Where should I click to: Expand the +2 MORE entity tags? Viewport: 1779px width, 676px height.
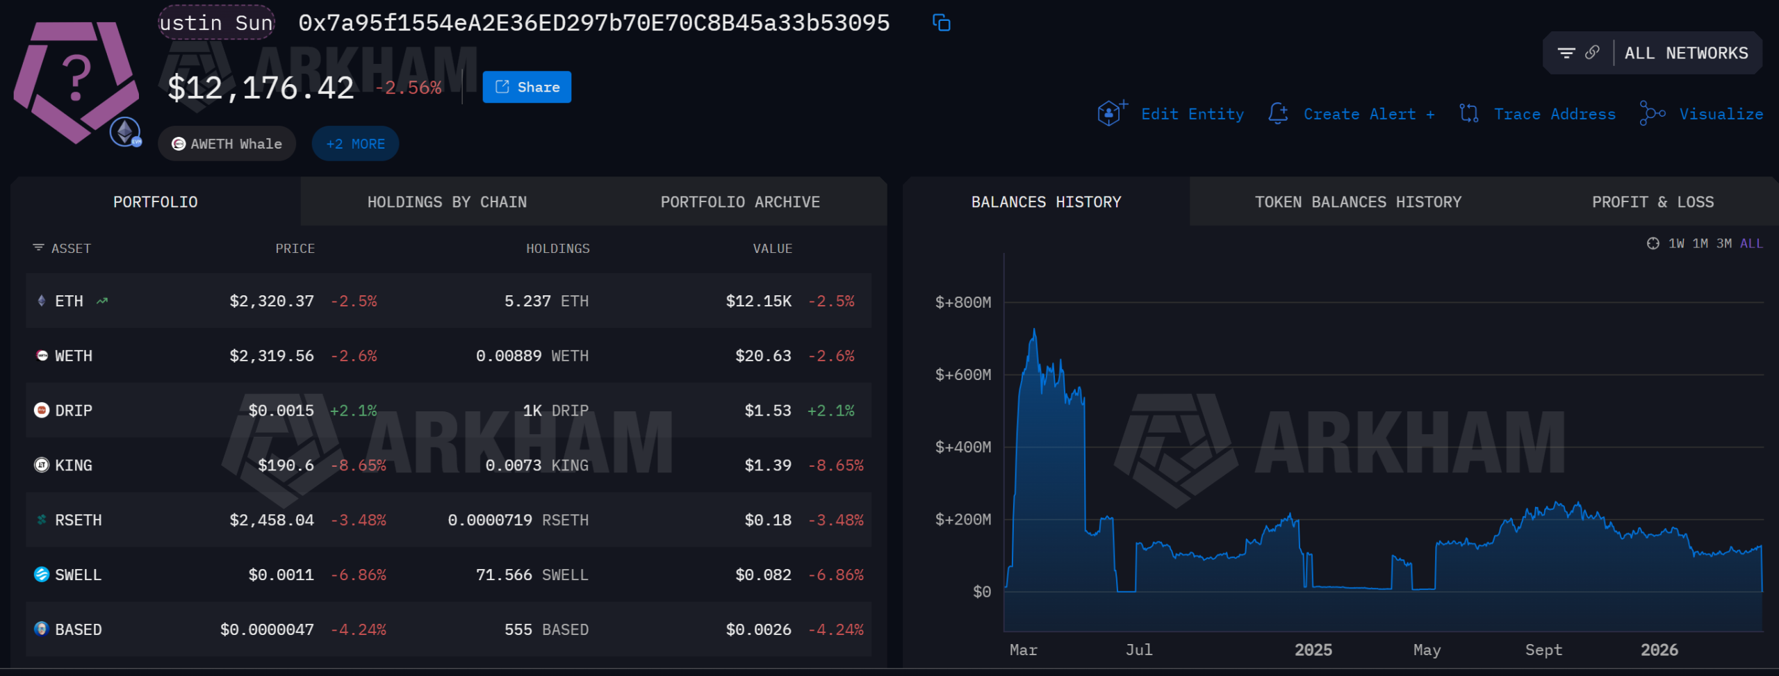(x=354, y=143)
